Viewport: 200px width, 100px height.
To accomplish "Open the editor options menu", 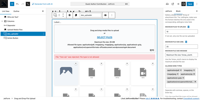I will [x=197, y=4].
